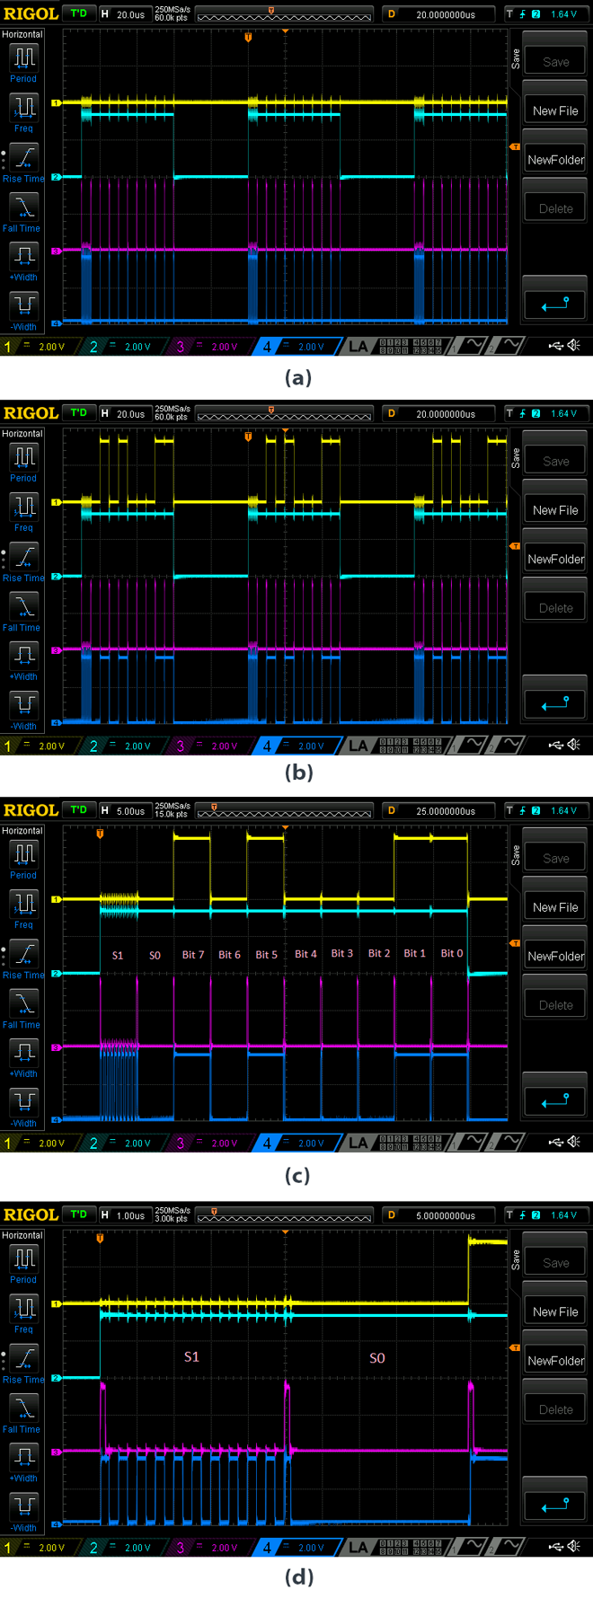The width and height of the screenshot is (593, 1607).
Task: Open LA logic analyzer tab in panel (a)
Action: click(358, 347)
